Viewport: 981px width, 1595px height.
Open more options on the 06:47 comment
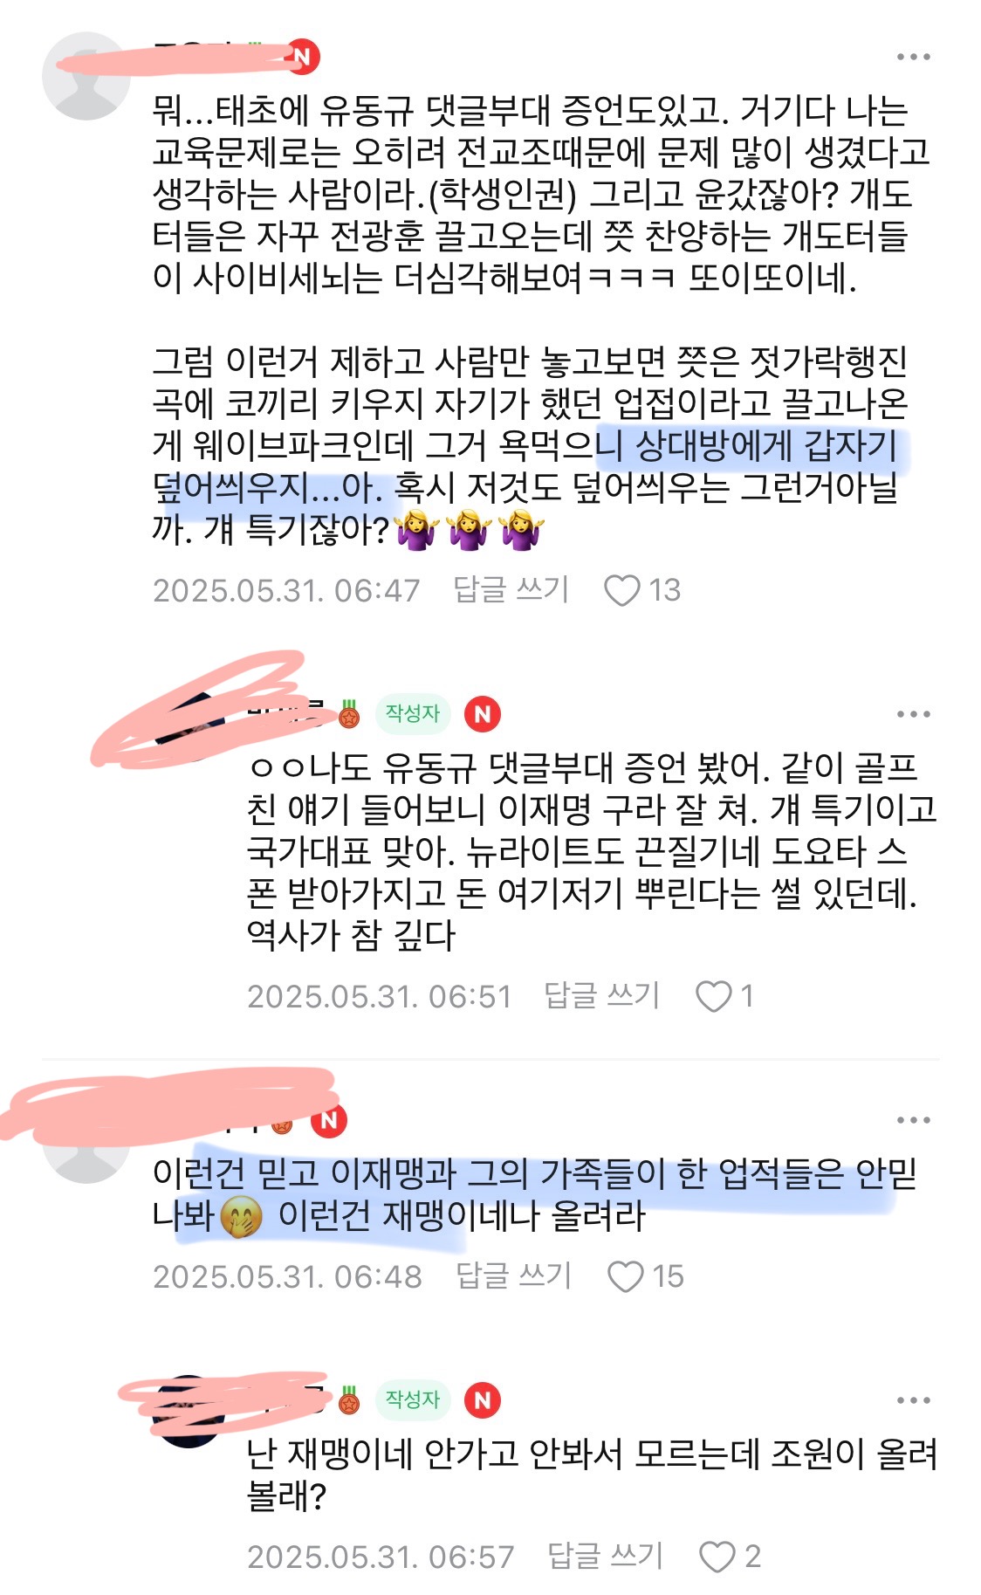pos(913,58)
